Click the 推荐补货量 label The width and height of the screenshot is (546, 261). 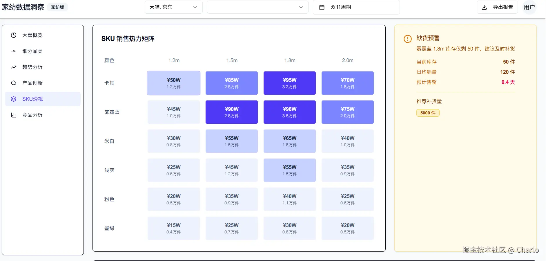point(429,101)
